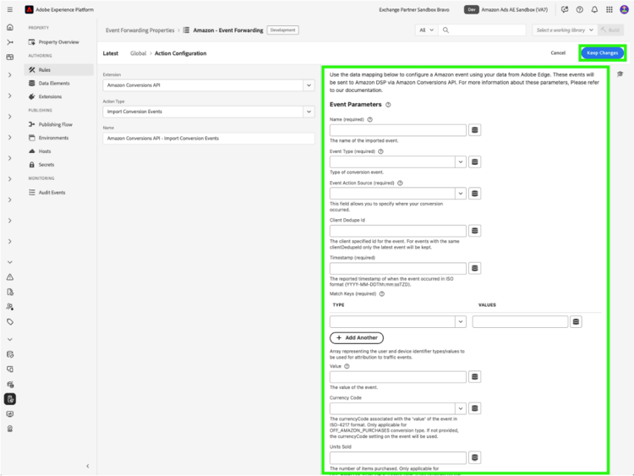634x476 pixels.
Task: Open Select a working library dropdown
Action: click(565, 30)
